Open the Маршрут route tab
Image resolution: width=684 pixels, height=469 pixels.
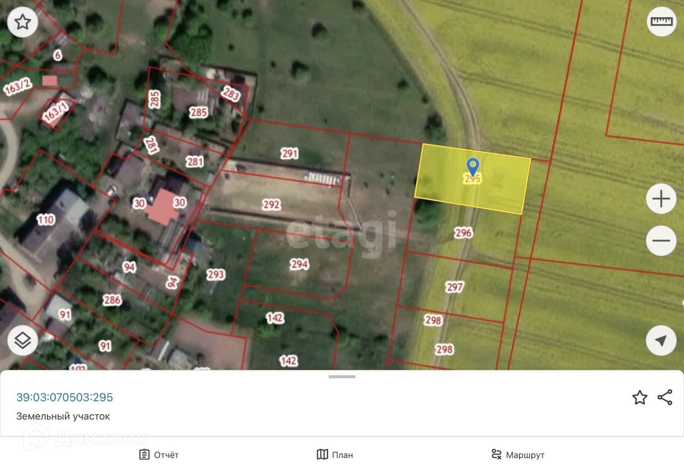click(518, 455)
